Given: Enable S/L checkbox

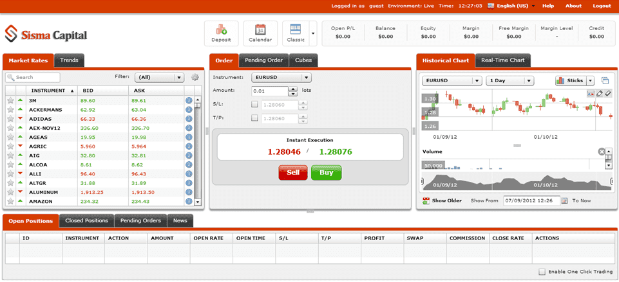Looking at the screenshot, I should tap(254, 104).
